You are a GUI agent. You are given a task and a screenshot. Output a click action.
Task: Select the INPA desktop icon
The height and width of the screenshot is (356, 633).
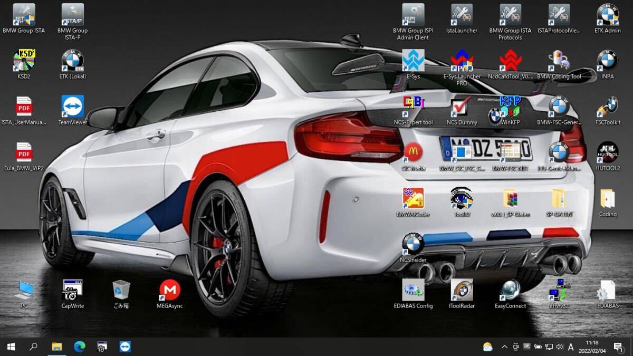[607, 61]
